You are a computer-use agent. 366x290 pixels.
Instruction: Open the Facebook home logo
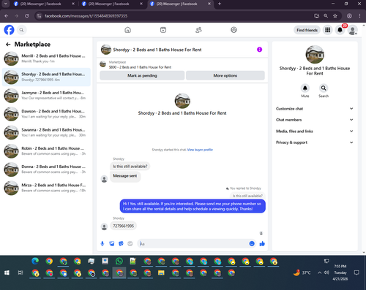(9, 30)
